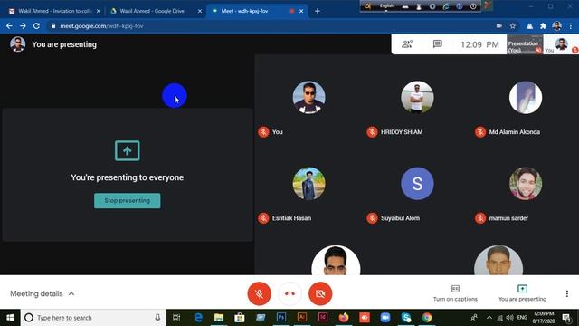Click mamun sarder's avatar

[x=526, y=183]
